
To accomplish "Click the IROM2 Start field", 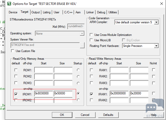I will pos(44,100).
